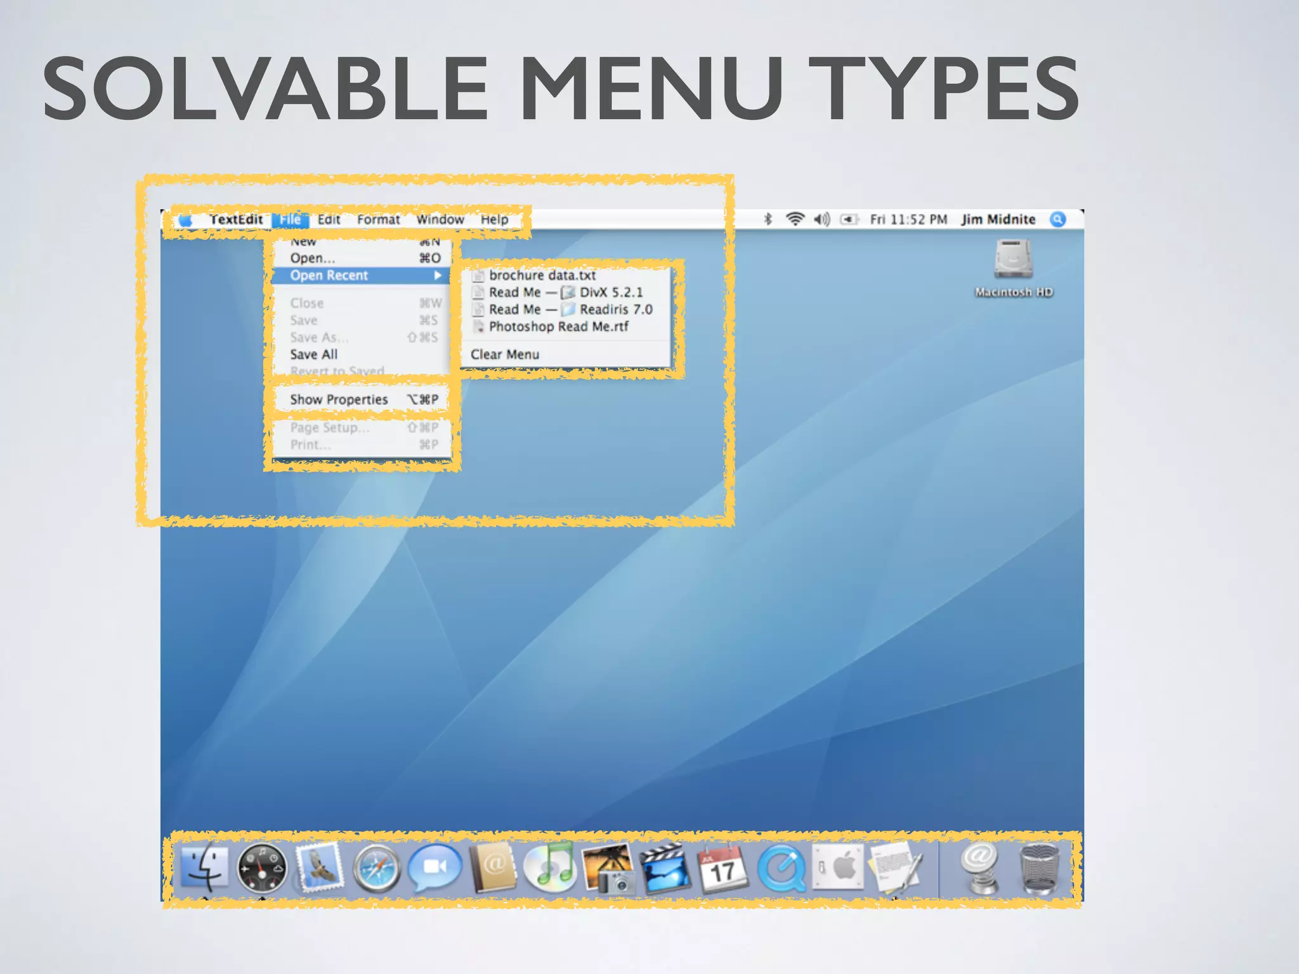Image resolution: width=1299 pixels, height=974 pixels.
Task: Open the Trash in the Dock
Action: coord(1039,867)
